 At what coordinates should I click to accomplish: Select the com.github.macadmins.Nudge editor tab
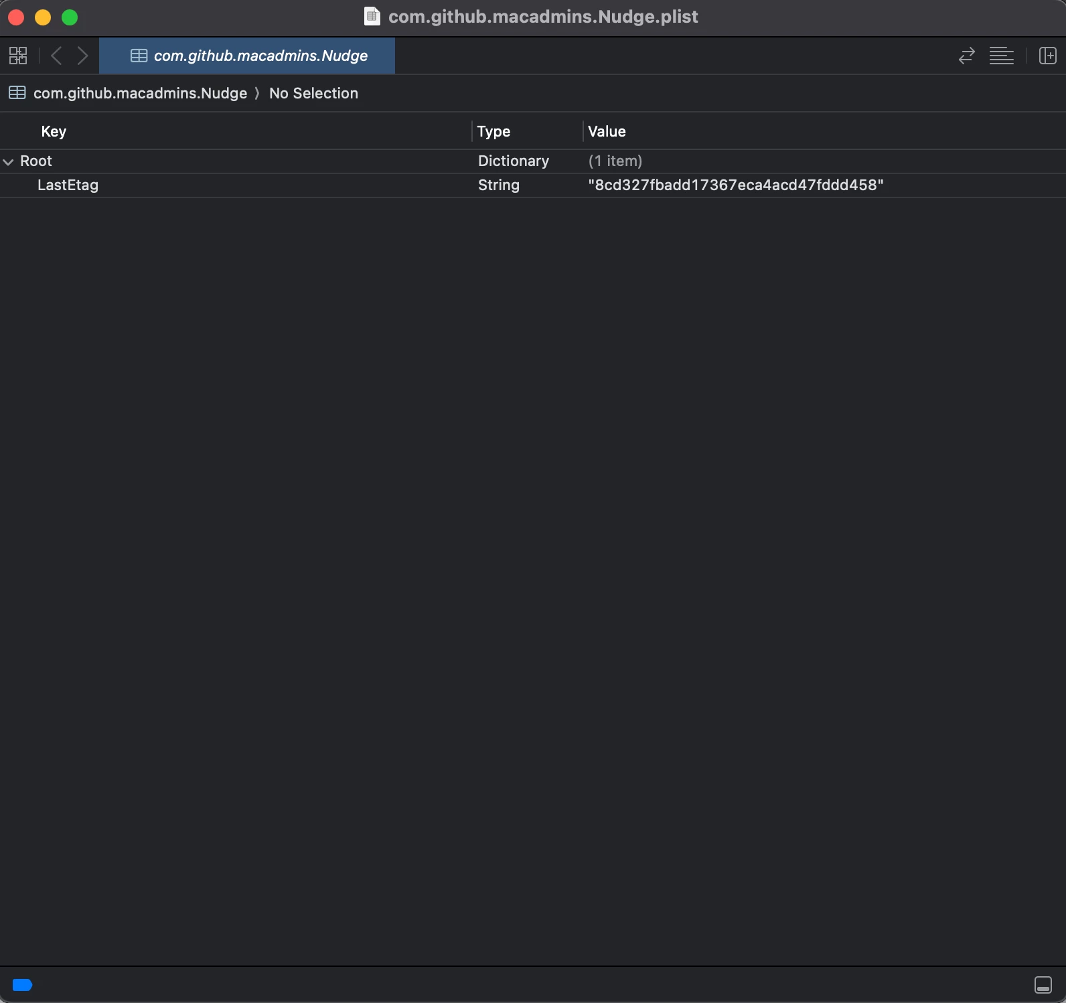pos(247,56)
